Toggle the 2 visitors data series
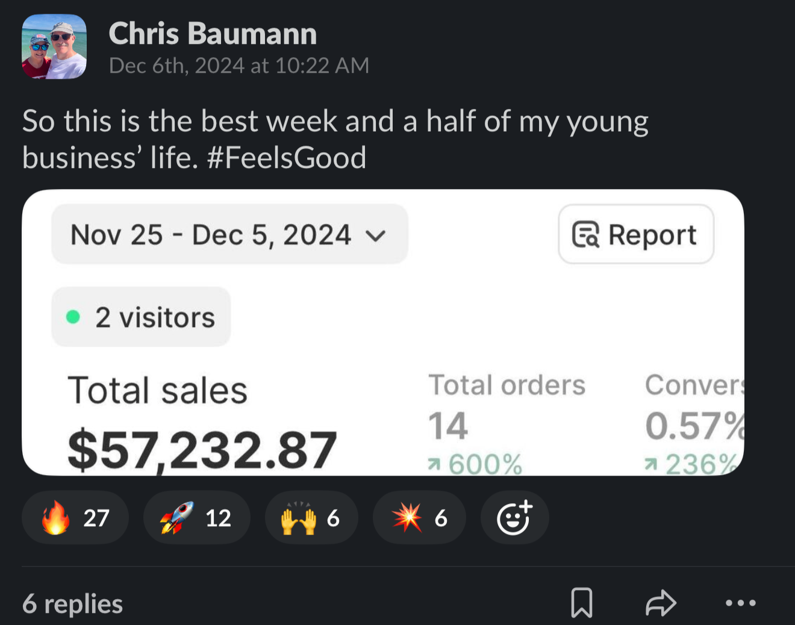The width and height of the screenshot is (795, 625). point(141,317)
